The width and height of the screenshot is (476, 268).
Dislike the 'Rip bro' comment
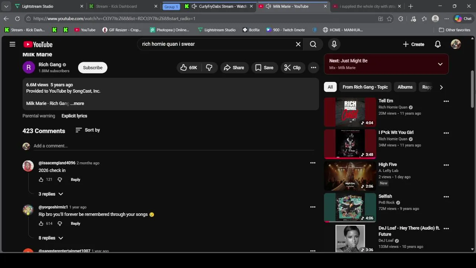pos(59,223)
